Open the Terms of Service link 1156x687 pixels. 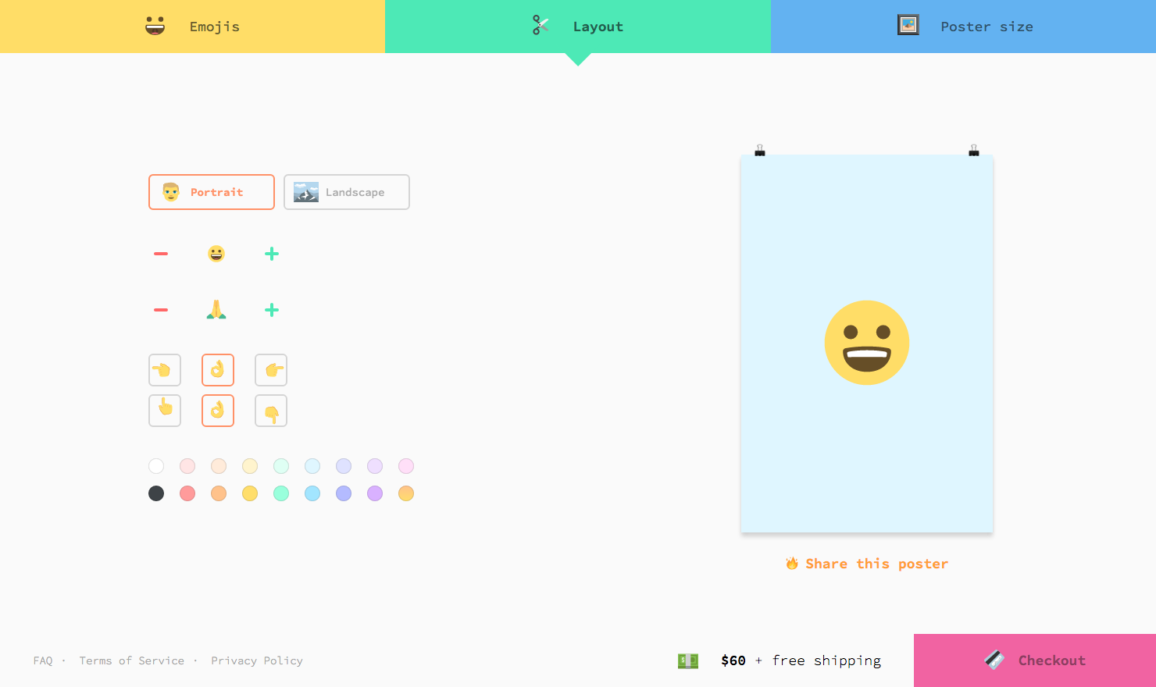[132, 660]
